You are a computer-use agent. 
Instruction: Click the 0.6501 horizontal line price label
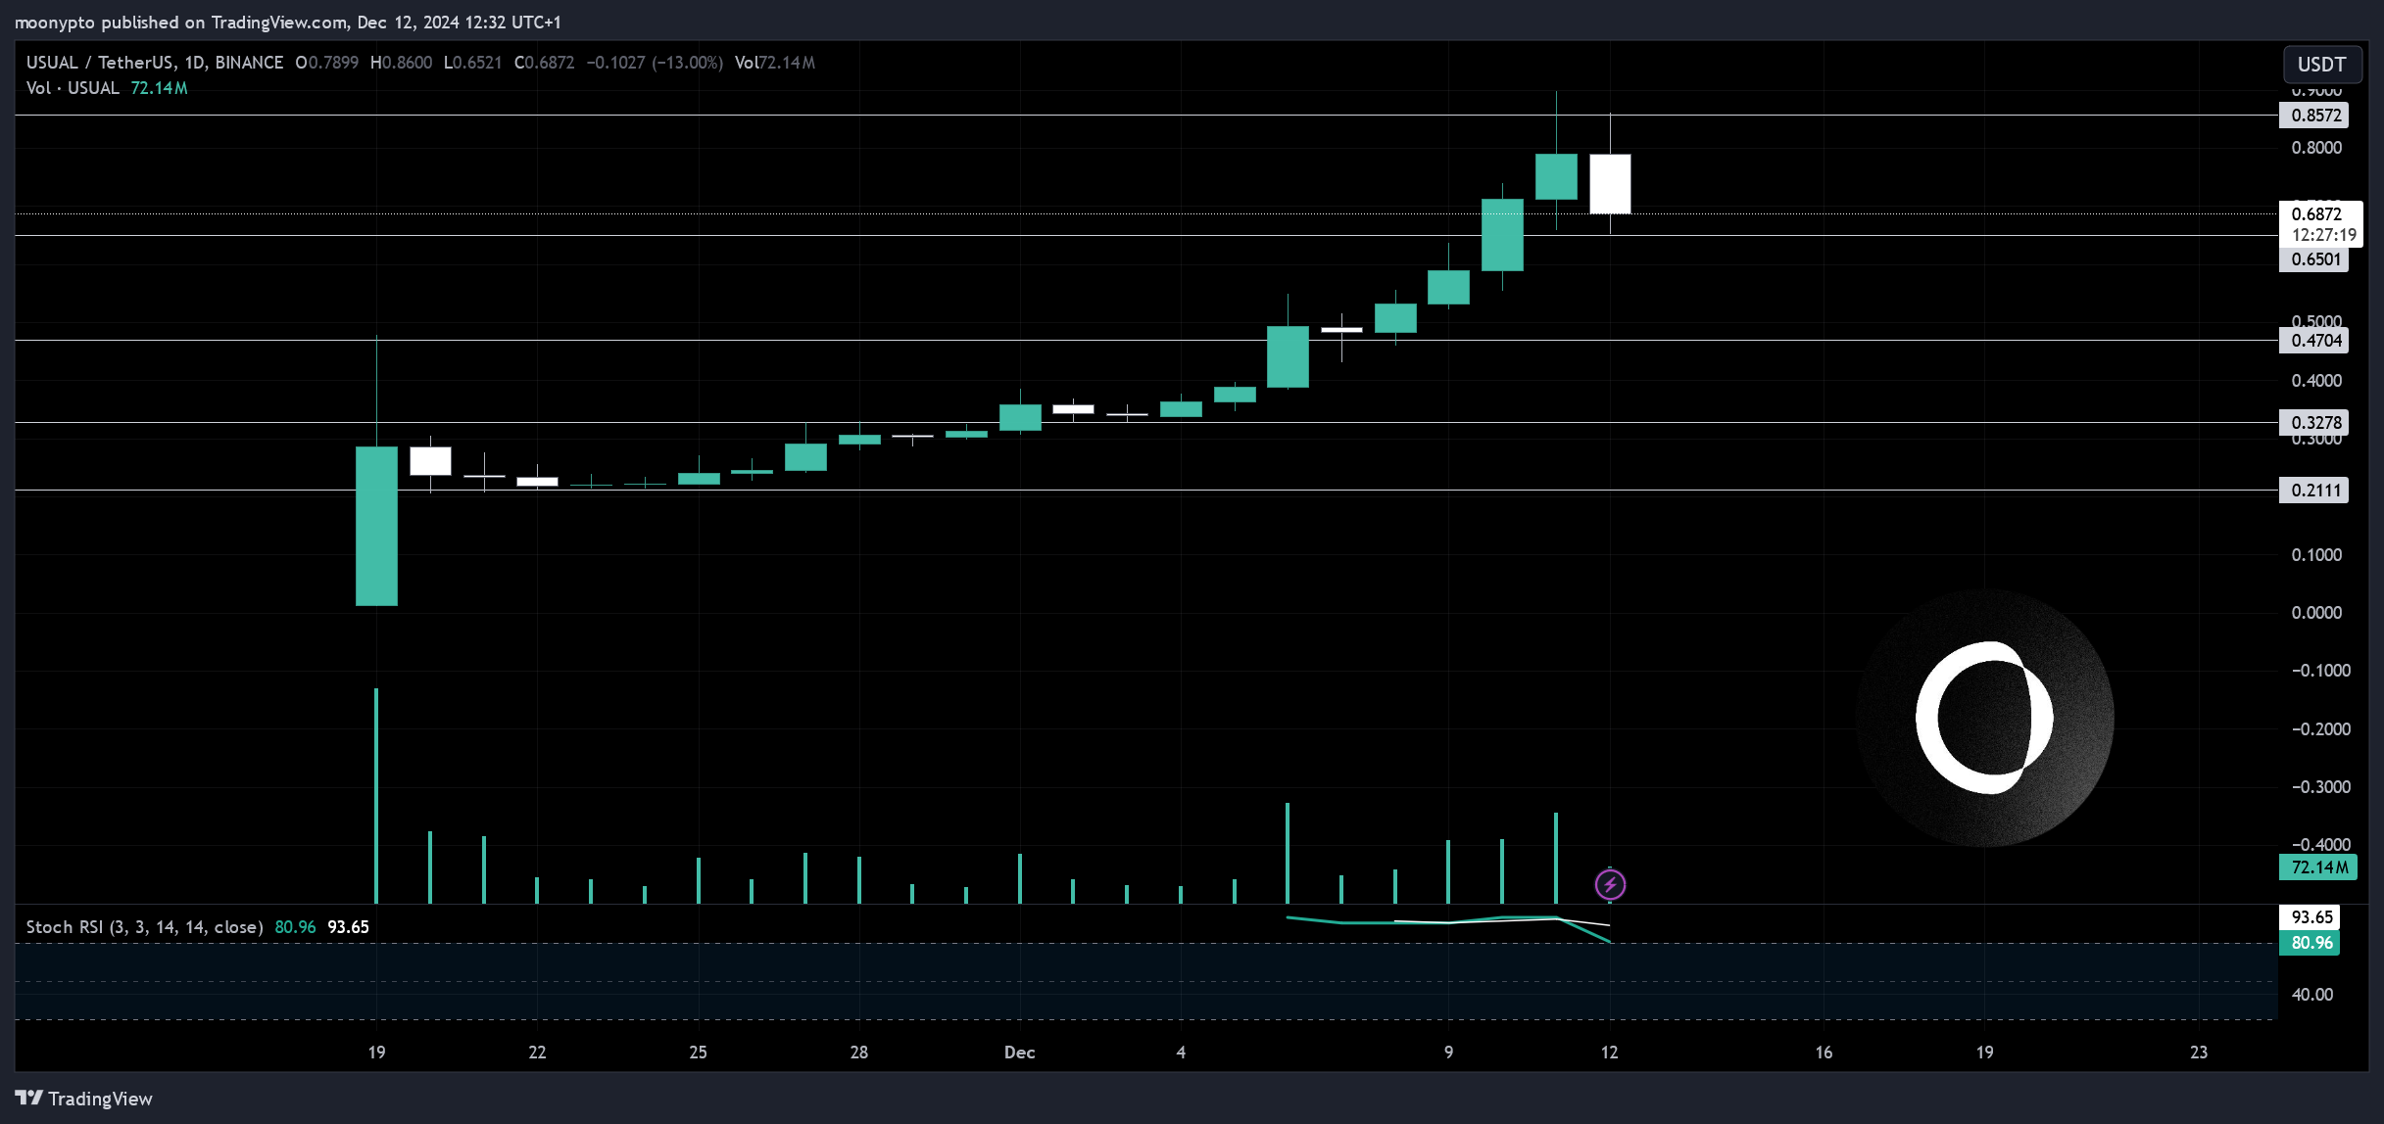[x=2313, y=259]
